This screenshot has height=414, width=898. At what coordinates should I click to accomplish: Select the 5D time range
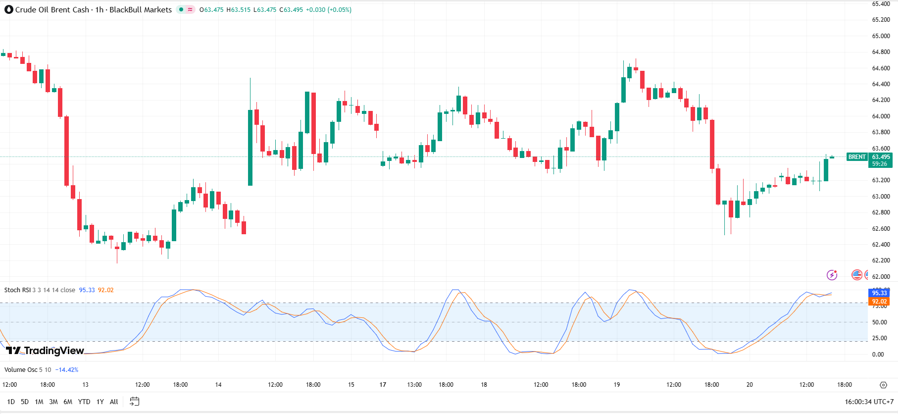(25, 402)
